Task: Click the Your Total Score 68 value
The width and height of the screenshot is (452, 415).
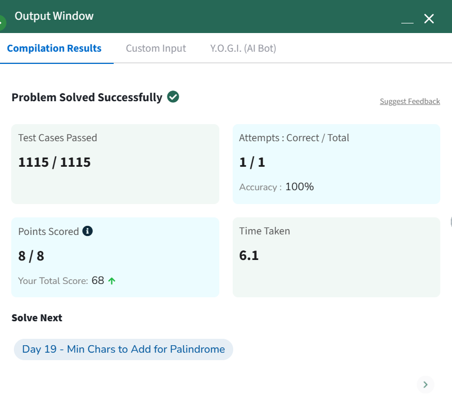Action: [x=98, y=280]
